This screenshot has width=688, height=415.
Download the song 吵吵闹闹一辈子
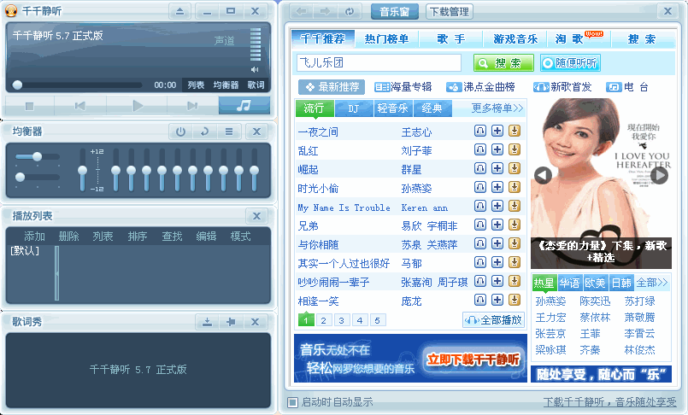(515, 281)
